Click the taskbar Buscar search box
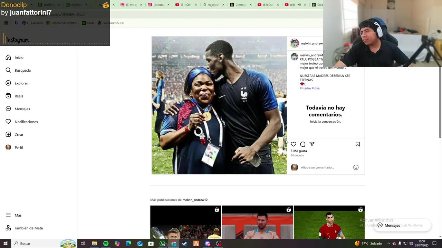This screenshot has width=442, height=248. (x=44, y=244)
